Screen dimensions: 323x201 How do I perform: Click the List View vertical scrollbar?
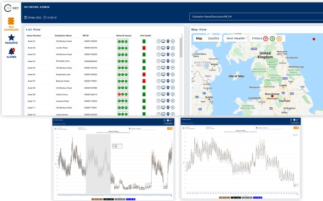tap(181, 48)
